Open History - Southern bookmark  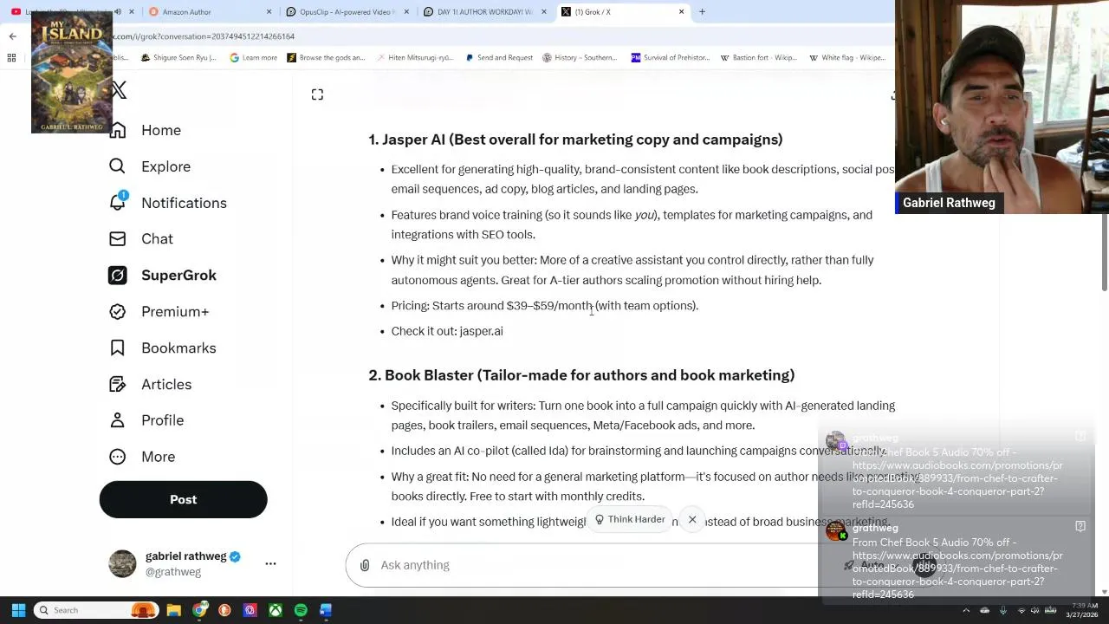tap(580, 58)
